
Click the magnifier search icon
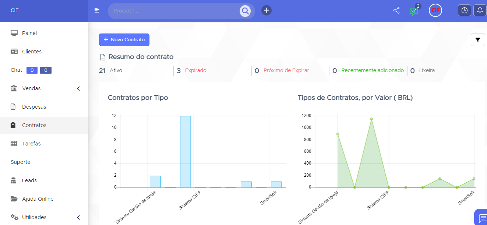pyautogui.click(x=245, y=11)
